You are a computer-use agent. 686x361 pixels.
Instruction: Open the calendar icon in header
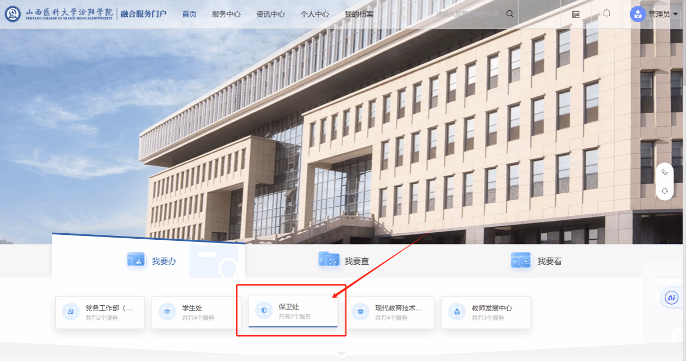(x=575, y=14)
